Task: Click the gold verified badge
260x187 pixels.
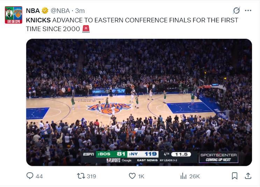Action: click(45, 10)
